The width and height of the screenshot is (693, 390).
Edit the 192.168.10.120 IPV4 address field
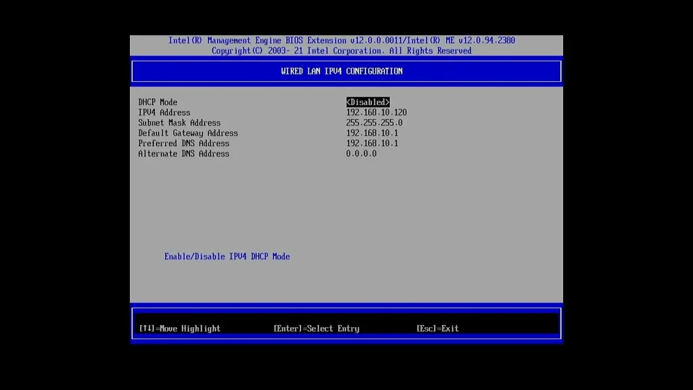tap(376, 112)
